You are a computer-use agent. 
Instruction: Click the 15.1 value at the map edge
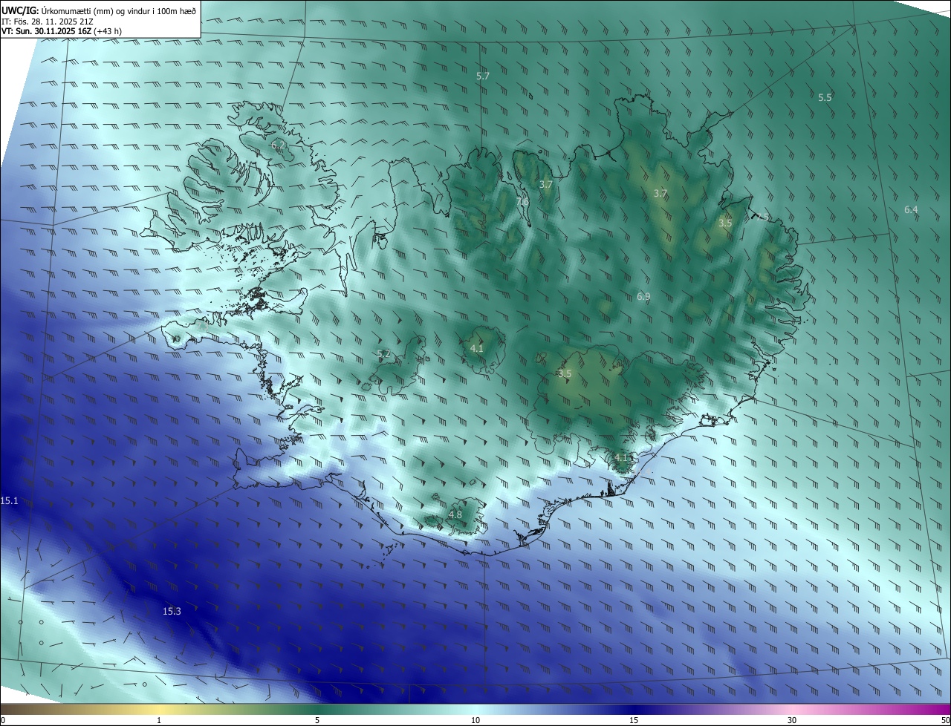[9, 501]
